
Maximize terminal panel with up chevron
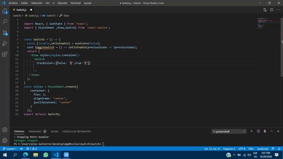click(x=272, y=132)
